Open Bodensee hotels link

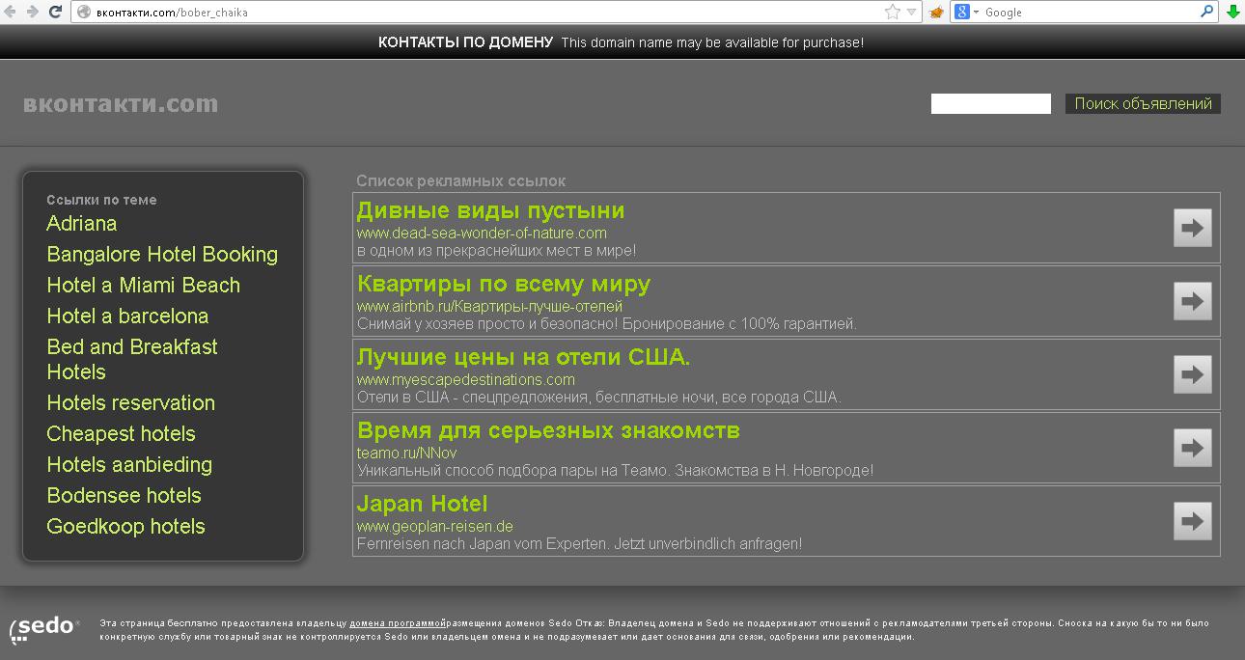pos(124,495)
